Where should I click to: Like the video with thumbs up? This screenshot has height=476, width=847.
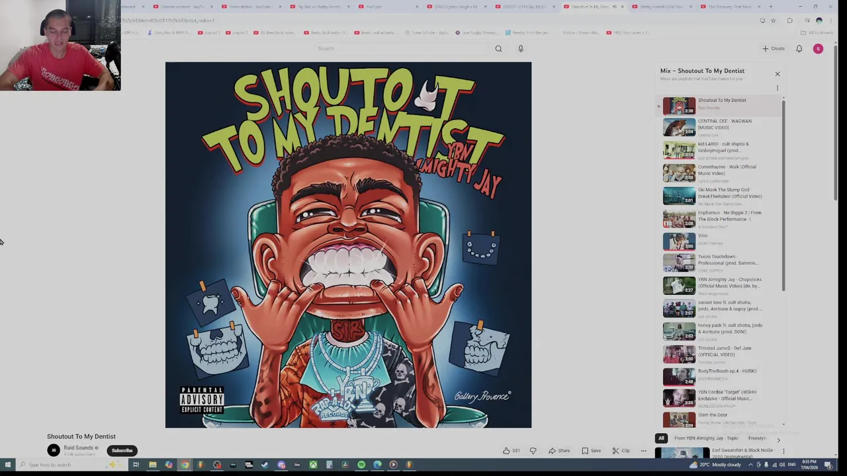(x=511, y=451)
